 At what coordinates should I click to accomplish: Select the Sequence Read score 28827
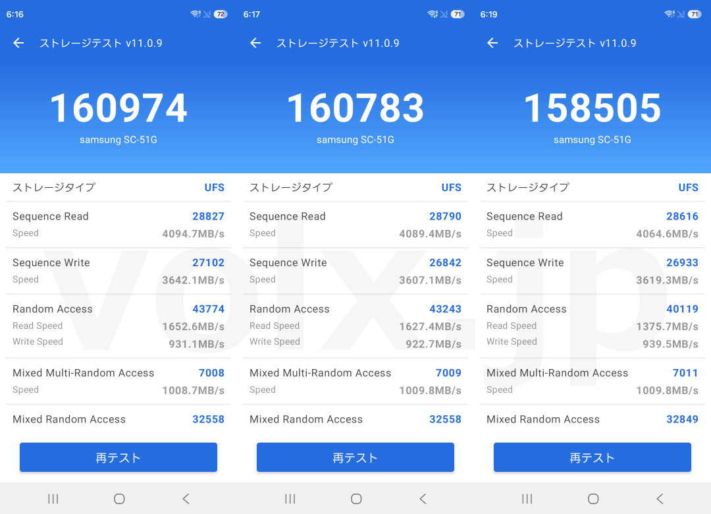208,216
